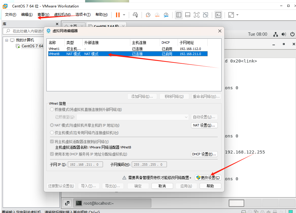Click the 移除网络(O) button
This screenshot has width=296, height=213.
pyautogui.click(x=174, y=96)
